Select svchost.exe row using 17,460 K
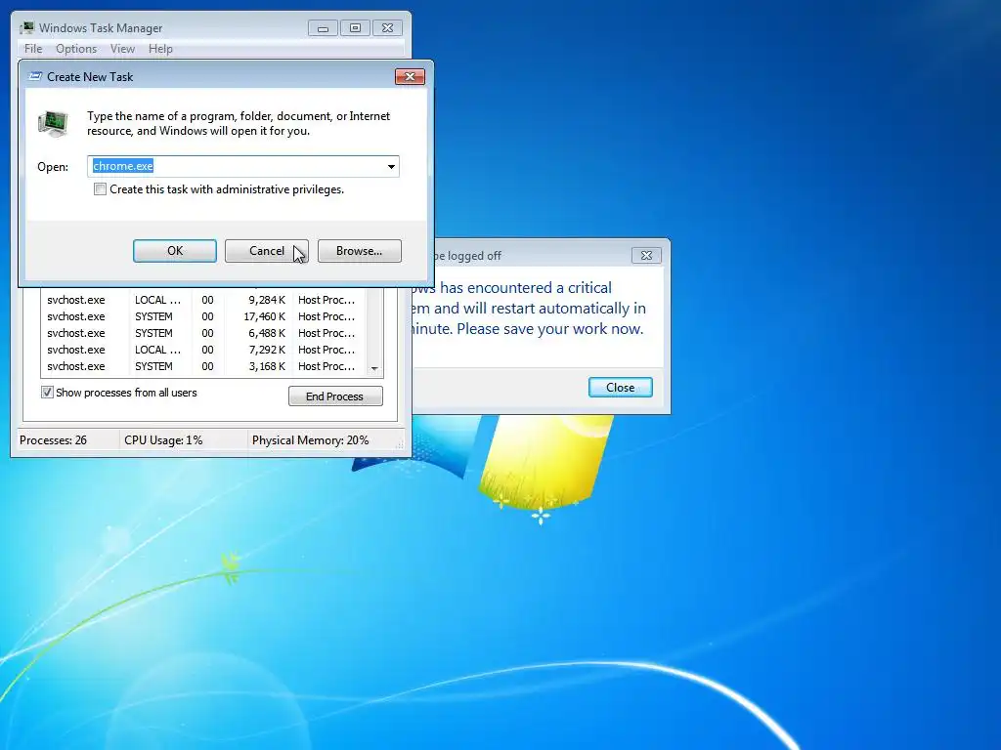 (205, 316)
